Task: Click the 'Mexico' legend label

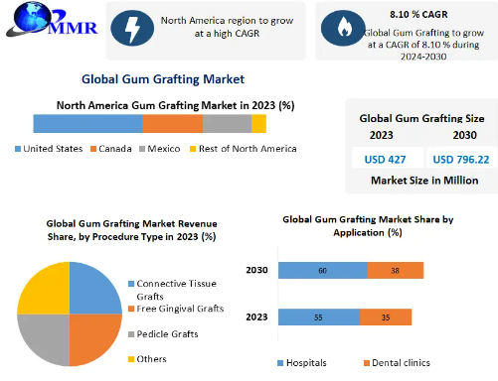Action: (x=164, y=149)
